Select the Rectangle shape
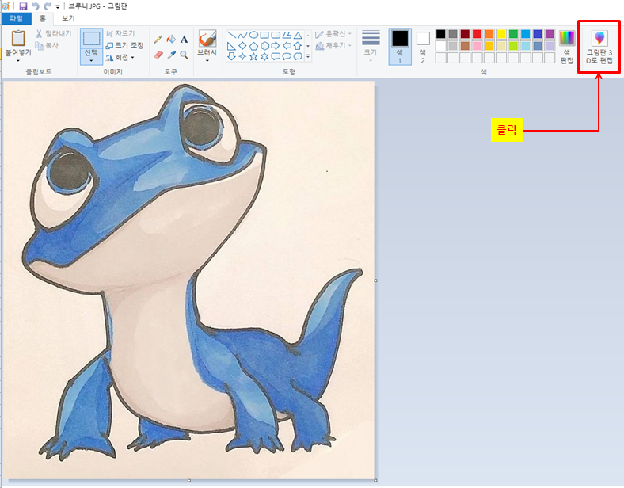The width and height of the screenshot is (624, 488). (x=264, y=35)
